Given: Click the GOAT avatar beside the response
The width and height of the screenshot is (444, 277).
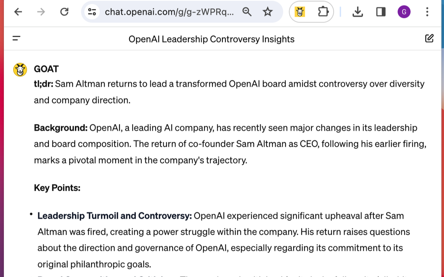Looking at the screenshot, I should click(x=20, y=70).
